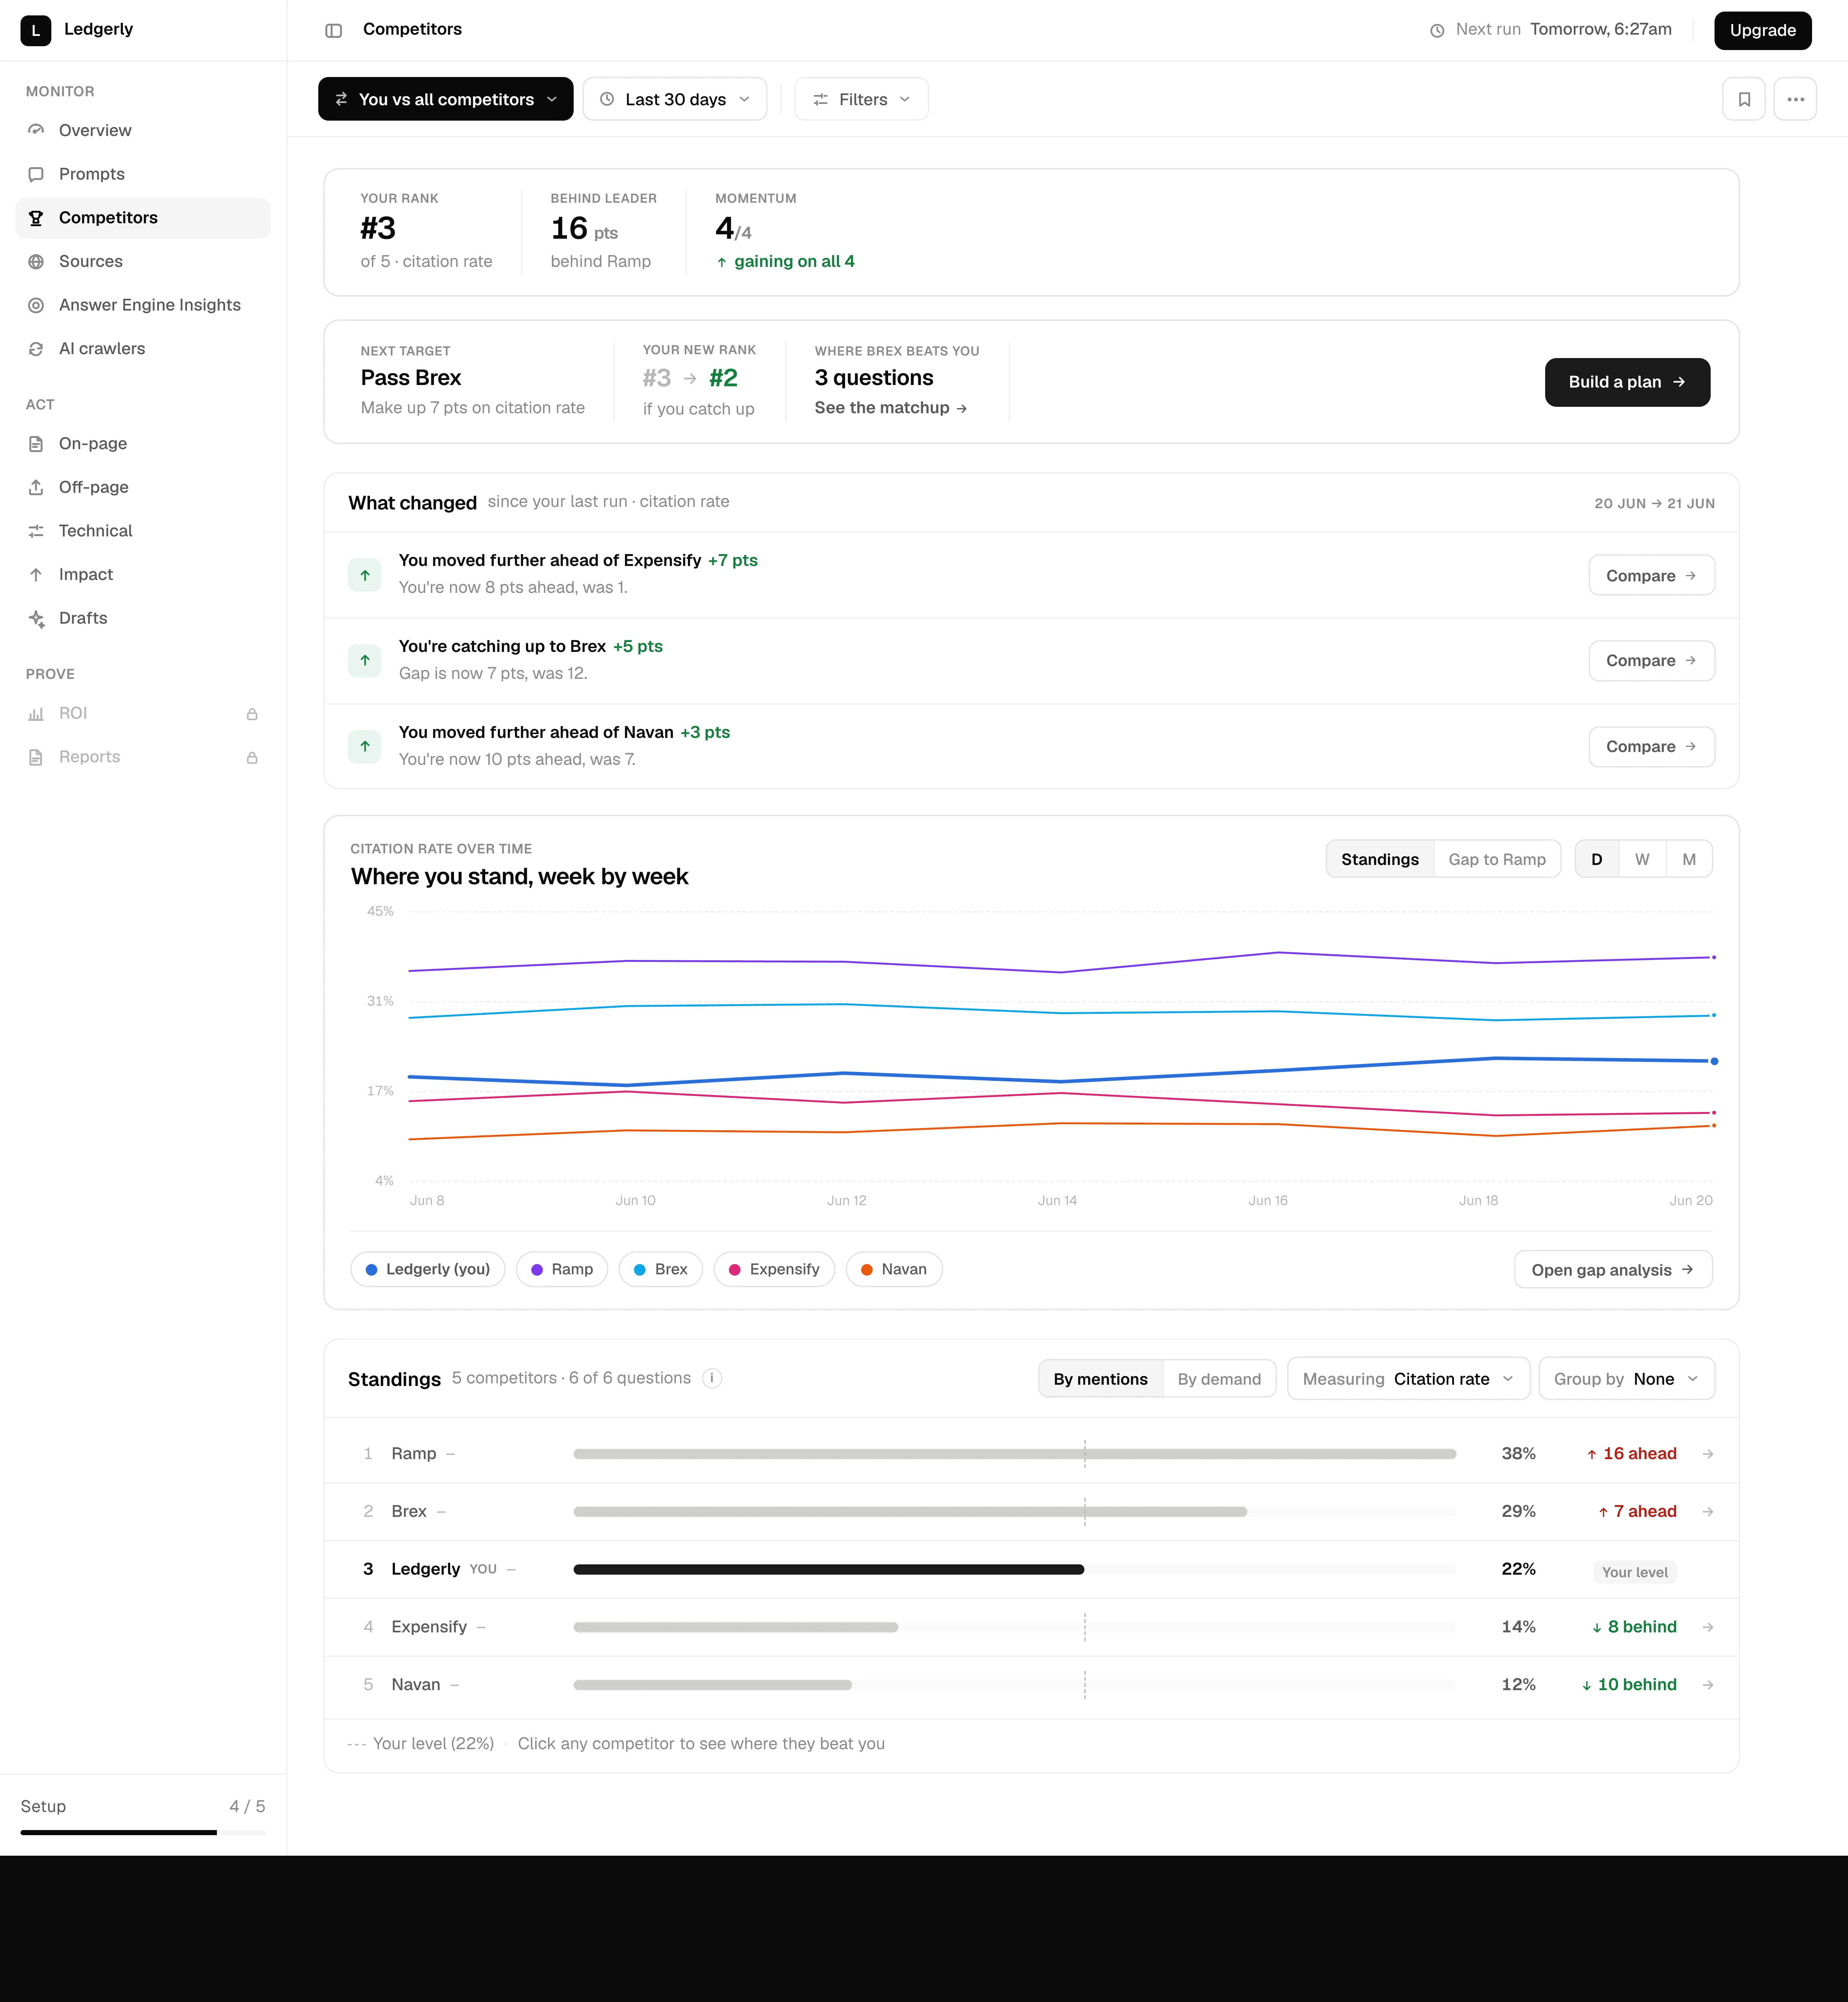The width and height of the screenshot is (1848, 2002).
Task: Click the Answer Engine Insights target icon
Action: click(36, 305)
